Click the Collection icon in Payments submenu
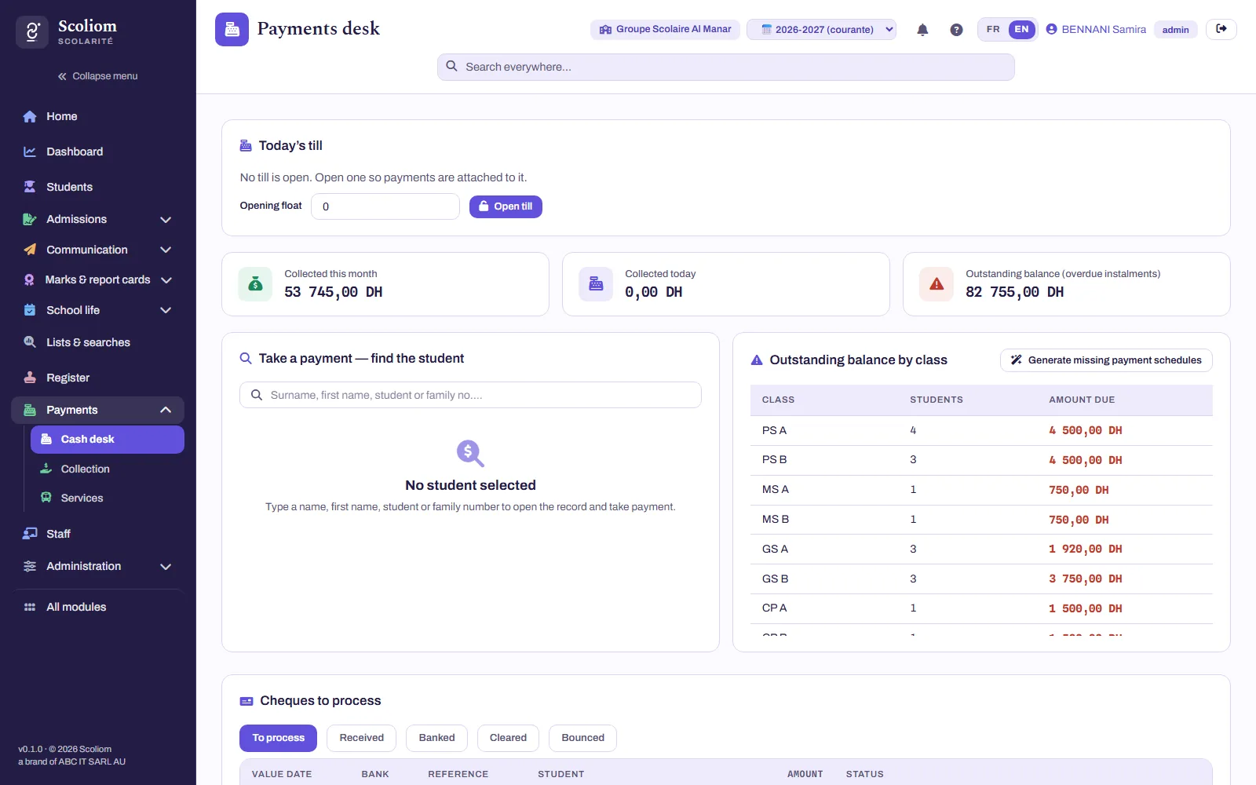 click(46, 469)
